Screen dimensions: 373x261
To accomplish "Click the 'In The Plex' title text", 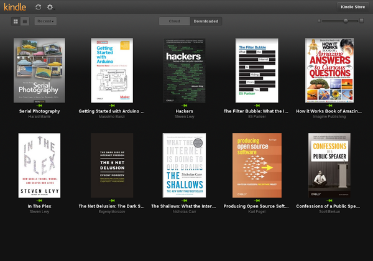I will coord(39,206).
